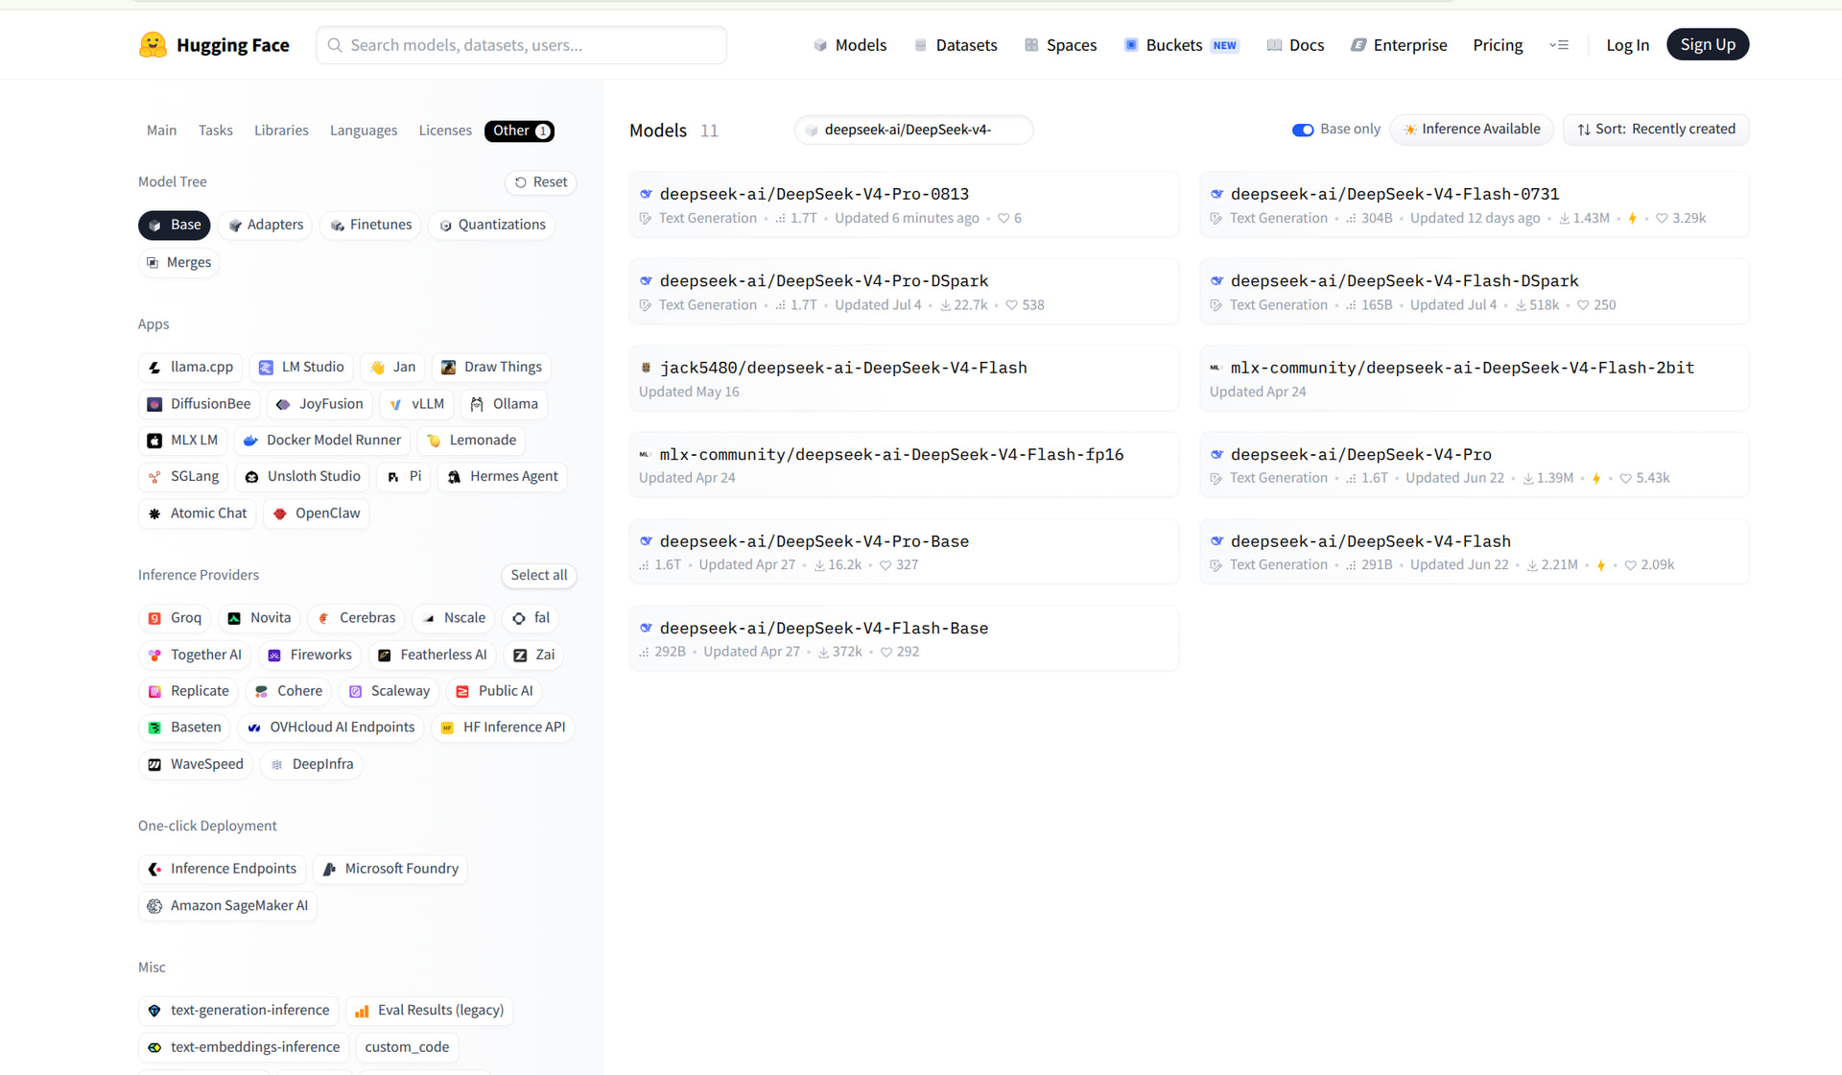Choose the Microsoft Foundry deployment option
The height and width of the screenshot is (1075, 1842).
coord(390,870)
